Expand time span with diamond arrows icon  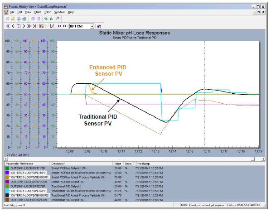pyautogui.click(x=59, y=26)
